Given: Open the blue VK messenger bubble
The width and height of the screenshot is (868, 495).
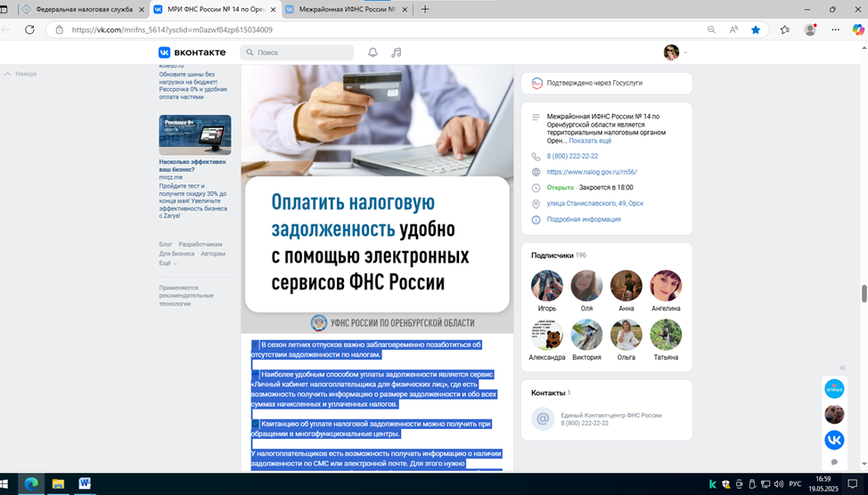Looking at the screenshot, I should coord(833,440).
